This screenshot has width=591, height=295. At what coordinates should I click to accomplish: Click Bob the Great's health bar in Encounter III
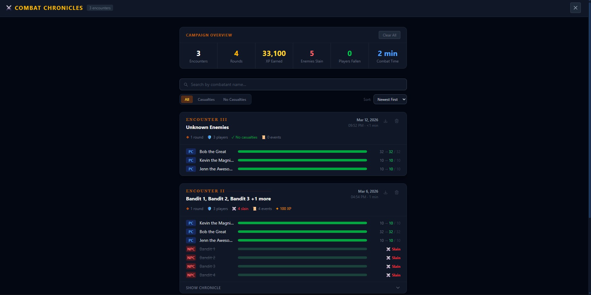[x=302, y=152]
